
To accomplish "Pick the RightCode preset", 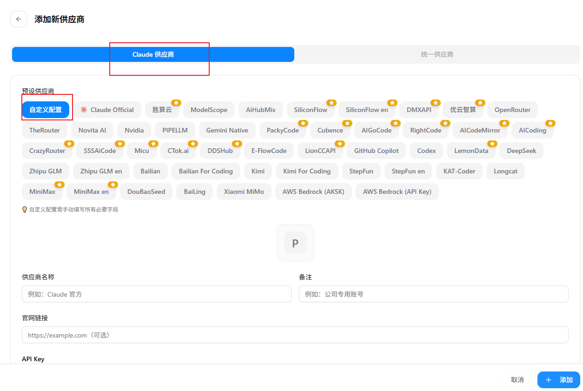I will click(425, 130).
